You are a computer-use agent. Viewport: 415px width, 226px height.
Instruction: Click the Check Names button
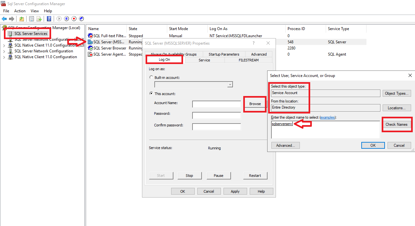pos(397,124)
